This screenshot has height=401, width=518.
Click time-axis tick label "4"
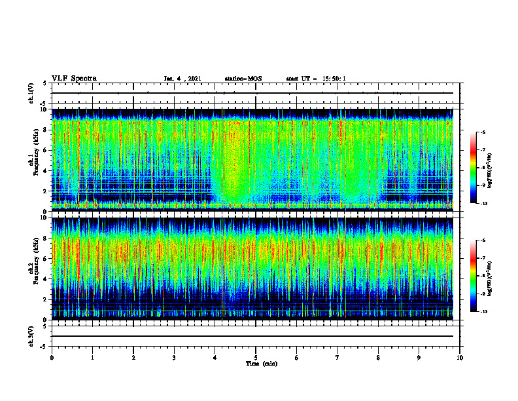pos(215,358)
